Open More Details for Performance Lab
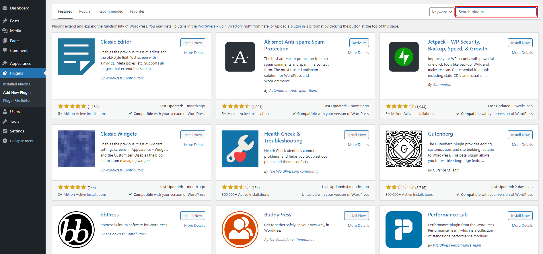The height and width of the screenshot is (254, 543). [x=522, y=225]
